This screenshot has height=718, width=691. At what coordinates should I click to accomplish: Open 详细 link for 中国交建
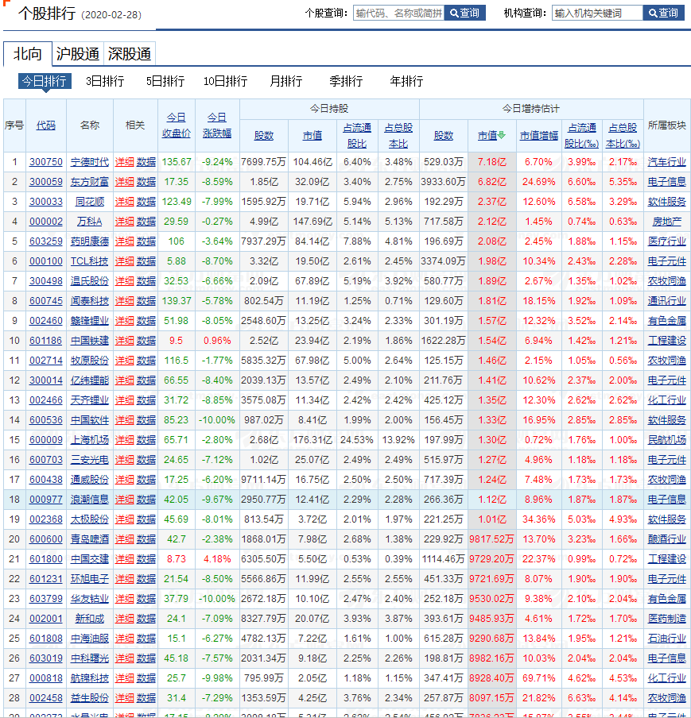[x=124, y=558]
